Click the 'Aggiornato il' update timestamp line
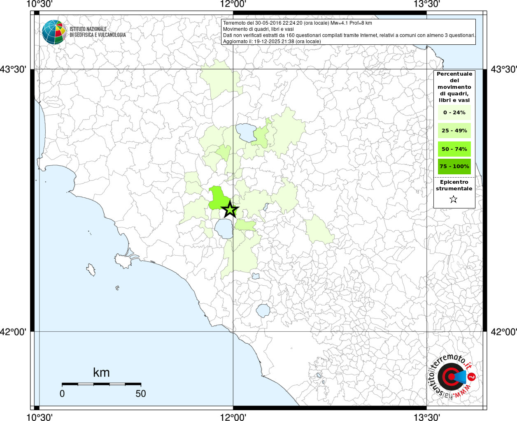 (x=272, y=42)
